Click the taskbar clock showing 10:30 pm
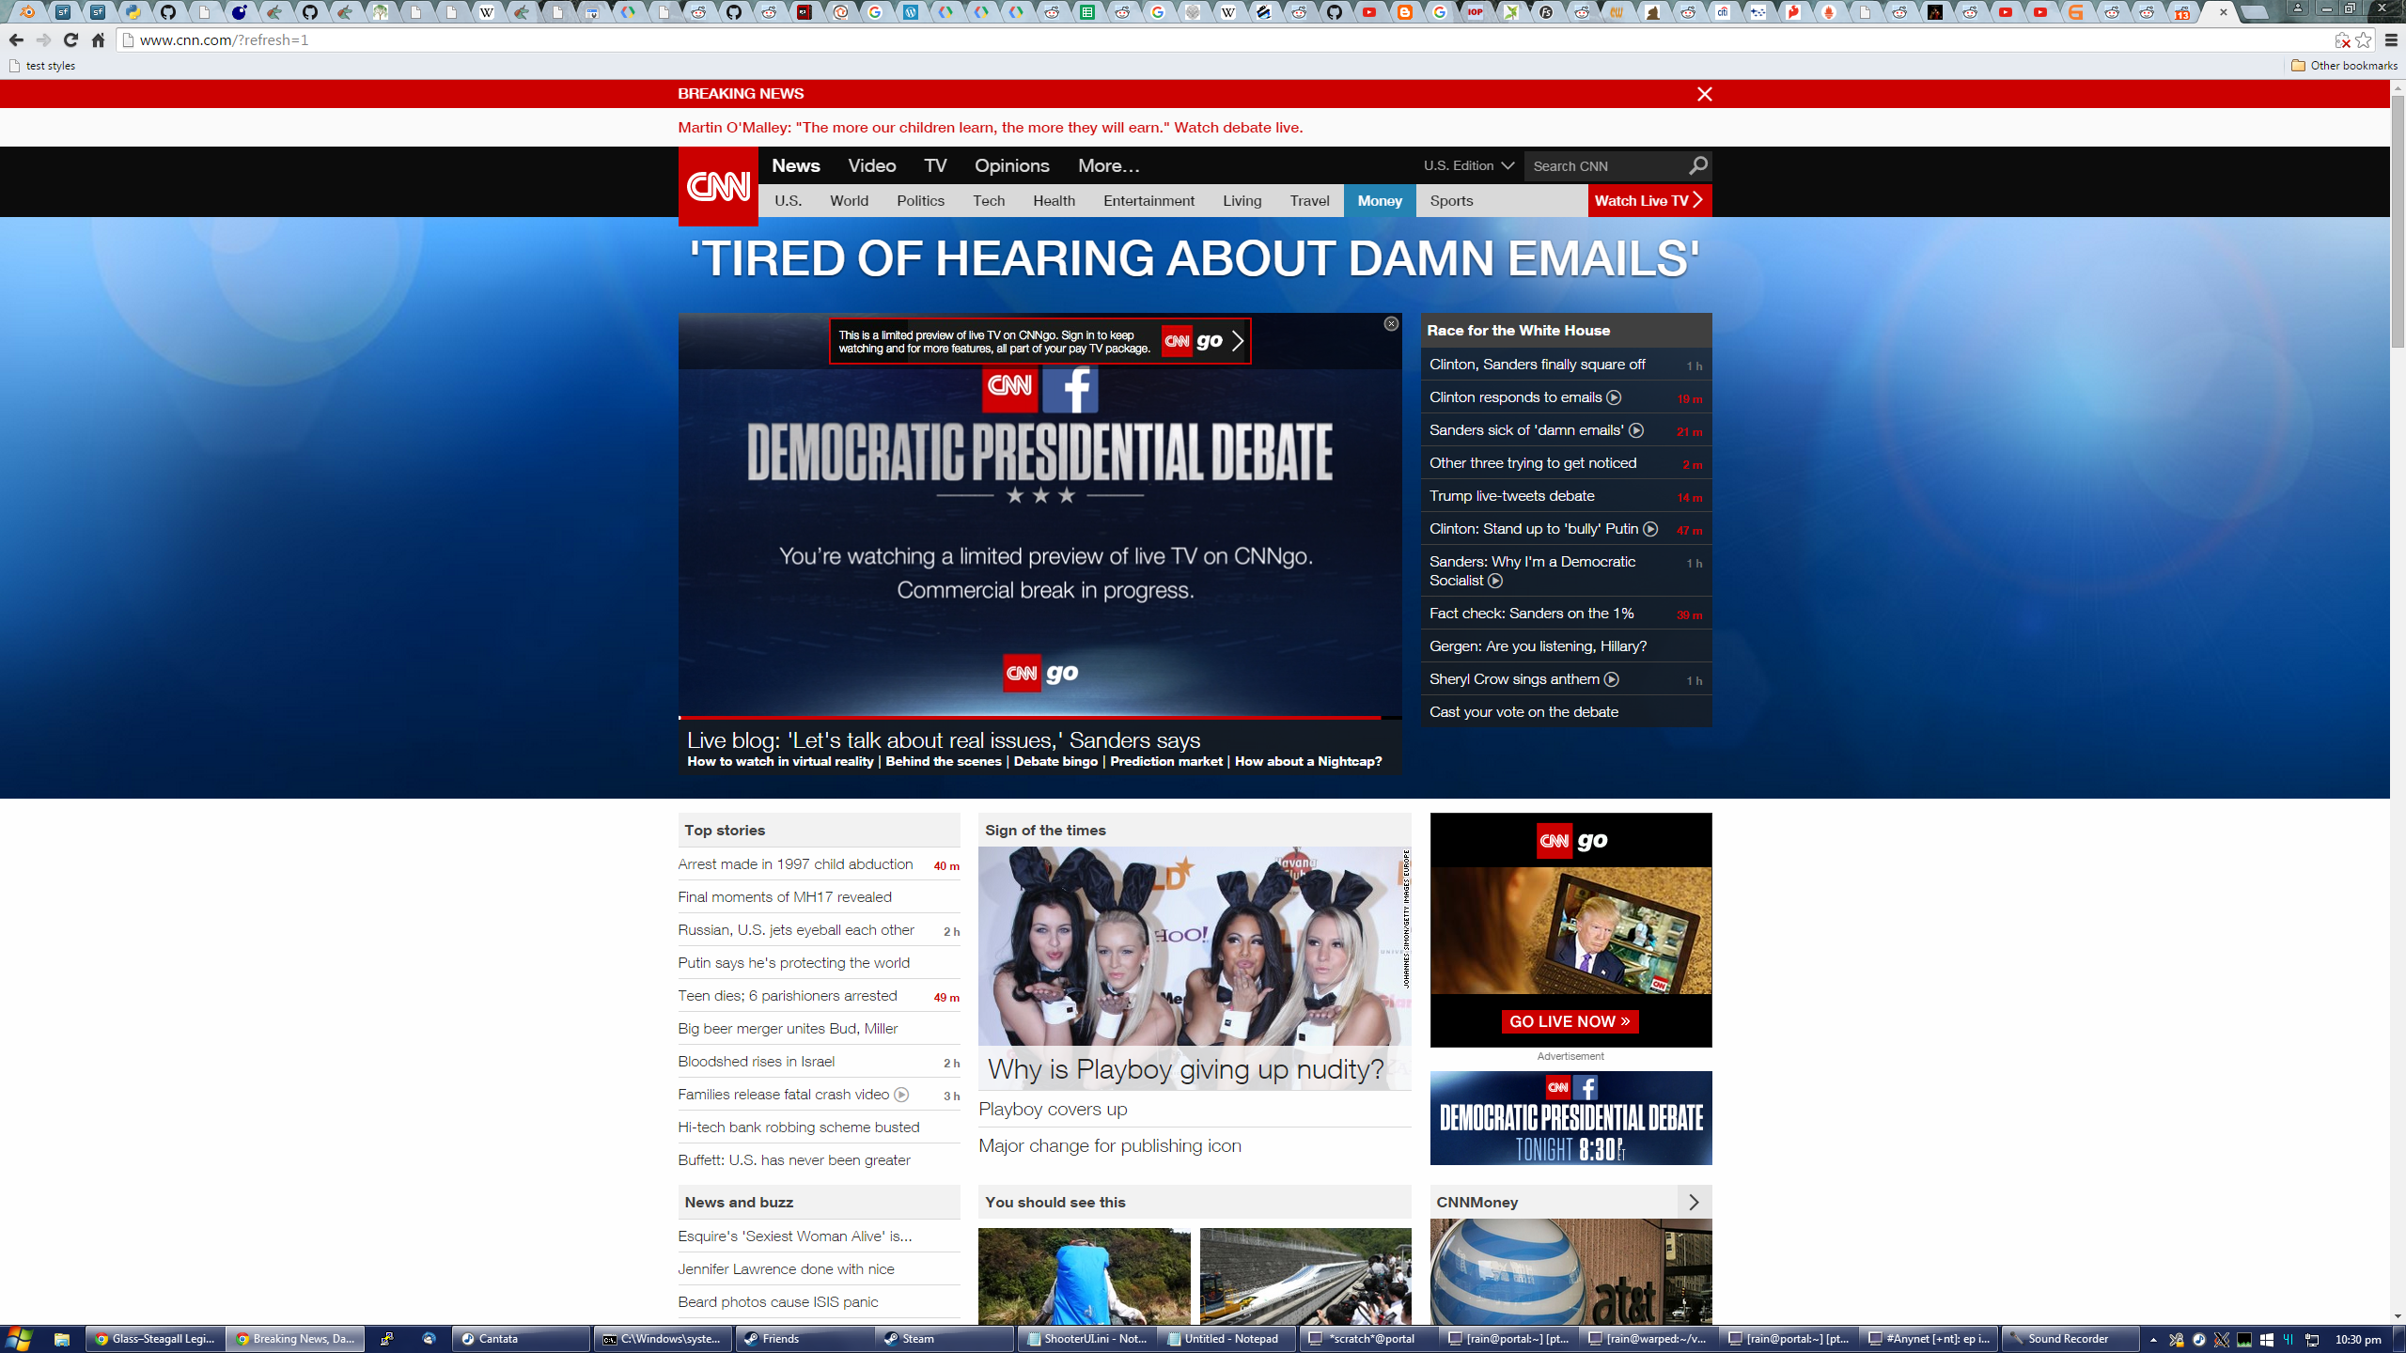Viewport: 2406px width, 1353px height. coord(2358,1340)
